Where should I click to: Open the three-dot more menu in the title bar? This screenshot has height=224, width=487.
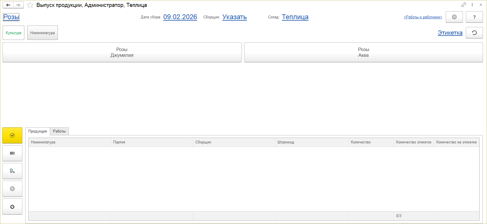472,5
